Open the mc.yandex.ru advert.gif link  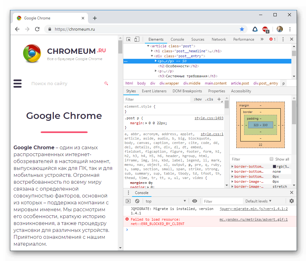253,219
